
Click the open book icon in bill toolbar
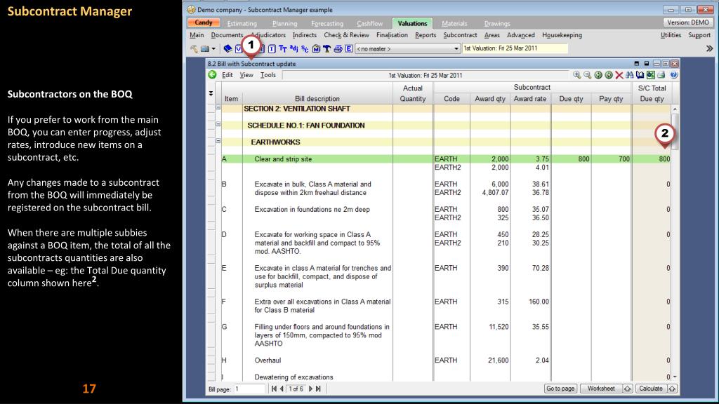640,75
